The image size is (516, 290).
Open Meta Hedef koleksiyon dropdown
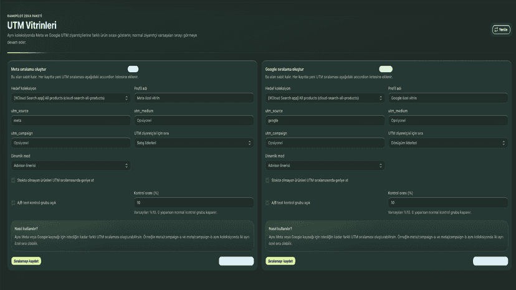pos(70,98)
